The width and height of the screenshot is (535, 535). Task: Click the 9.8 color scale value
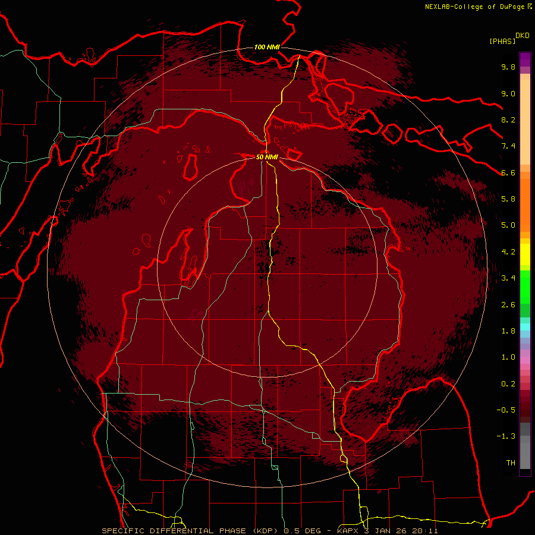click(x=508, y=67)
